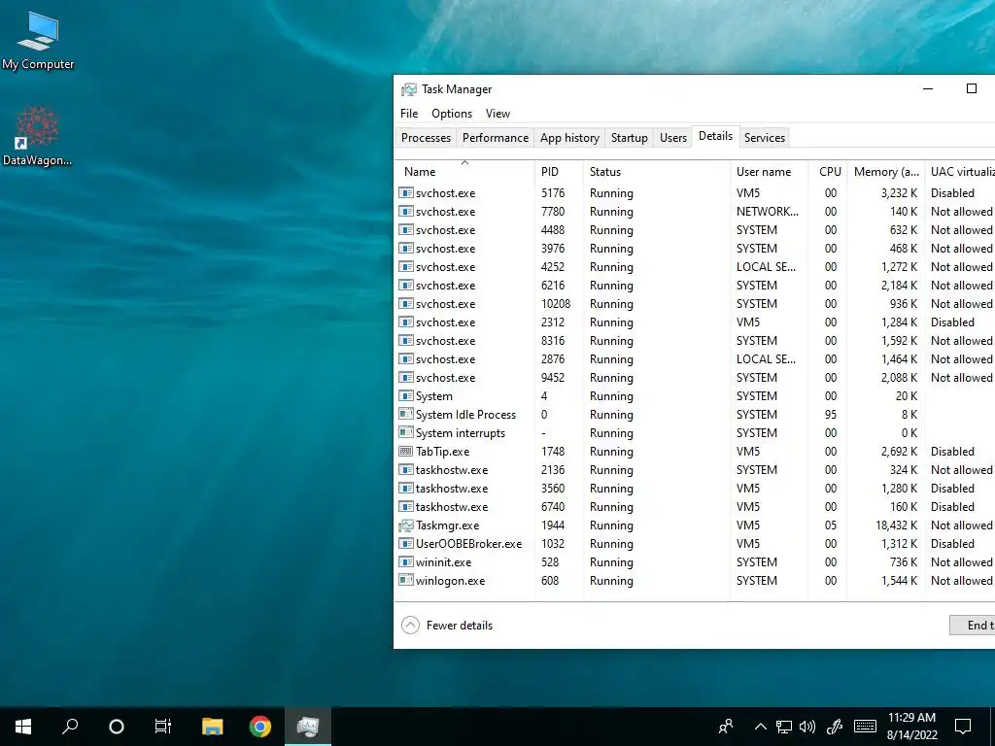Select taskhostw.exe with PID 2136
The width and height of the screenshot is (995, 746).
(x=695, y=470)
